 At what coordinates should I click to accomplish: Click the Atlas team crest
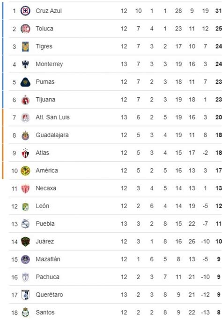(25, 153)
